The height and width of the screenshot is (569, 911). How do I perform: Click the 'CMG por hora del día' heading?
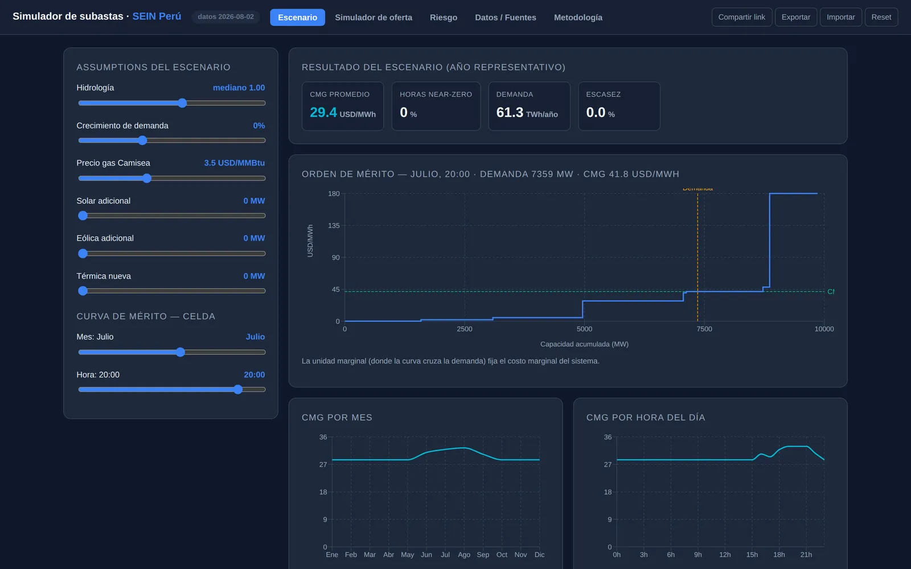tap(646, 418)
